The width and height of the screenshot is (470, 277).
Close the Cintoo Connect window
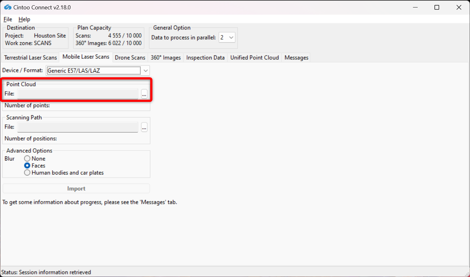459,7
